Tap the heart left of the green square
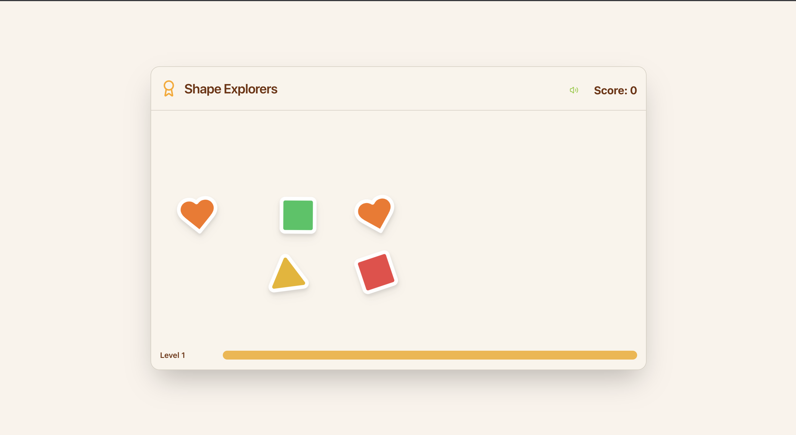The image size is (796, 435). [x=197, y=215]
